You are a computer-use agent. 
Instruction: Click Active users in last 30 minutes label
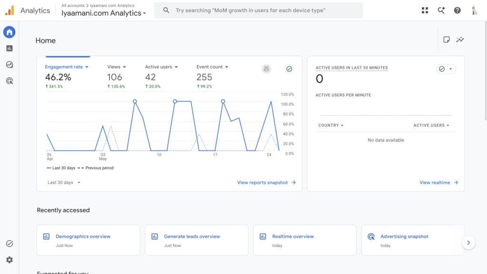point(351,67)
